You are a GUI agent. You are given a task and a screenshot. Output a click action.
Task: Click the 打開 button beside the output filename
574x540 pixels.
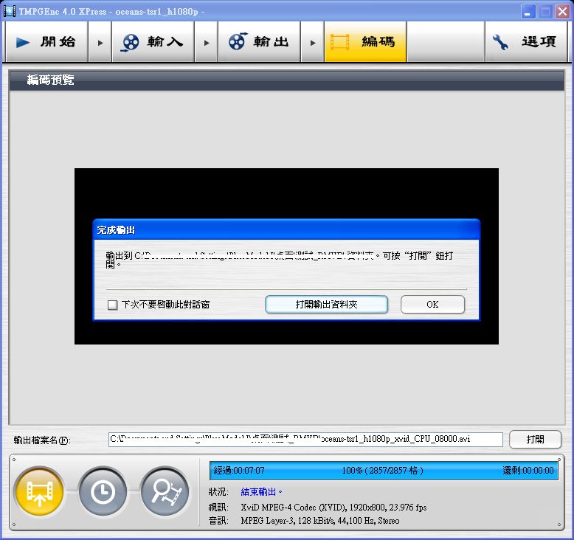pyautogui.click(x=535, y=439)
